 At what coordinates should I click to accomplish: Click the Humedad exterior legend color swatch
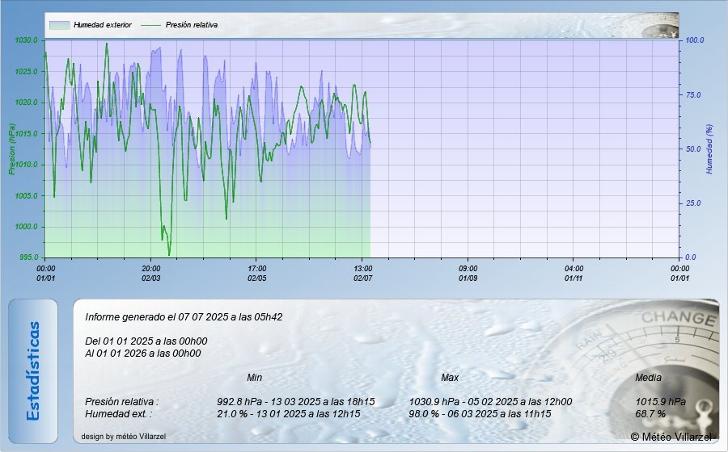click(59, 25)
